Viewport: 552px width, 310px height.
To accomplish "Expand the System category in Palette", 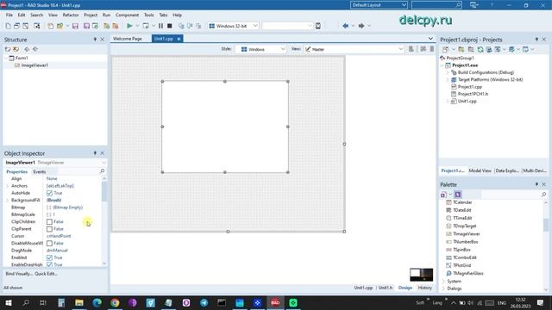I will pyautogui.click(x=443, y=282).
